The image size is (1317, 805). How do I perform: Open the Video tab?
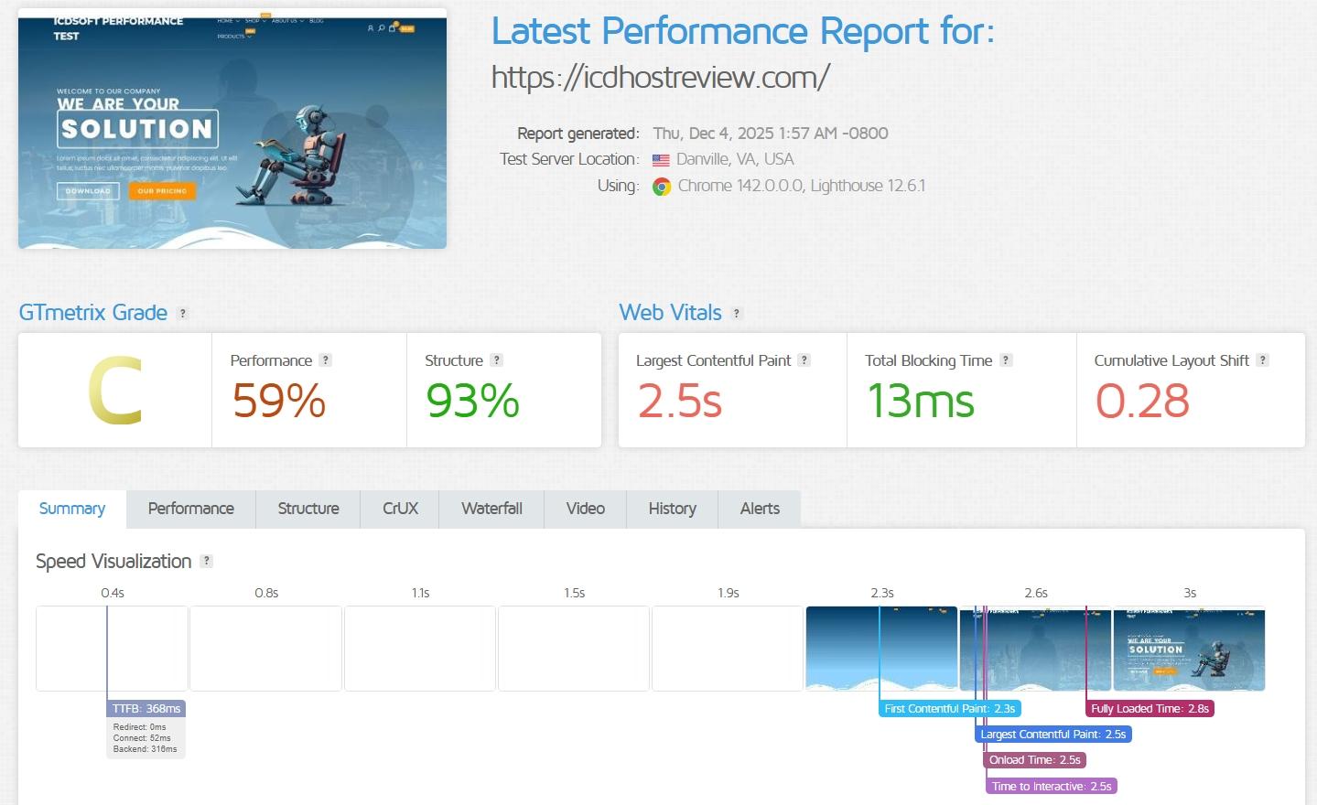pyautogui.click(x=586, y=509)
